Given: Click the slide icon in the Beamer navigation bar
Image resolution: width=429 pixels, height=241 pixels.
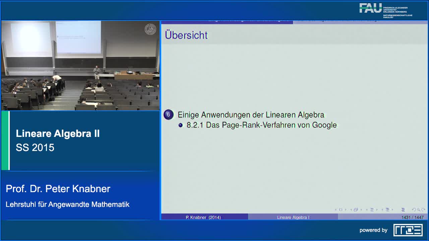Looking at the screenshot, I should pos(341,210).
